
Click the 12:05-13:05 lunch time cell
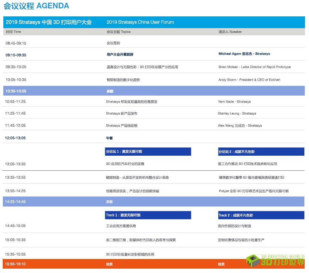[x=15, y=138]
